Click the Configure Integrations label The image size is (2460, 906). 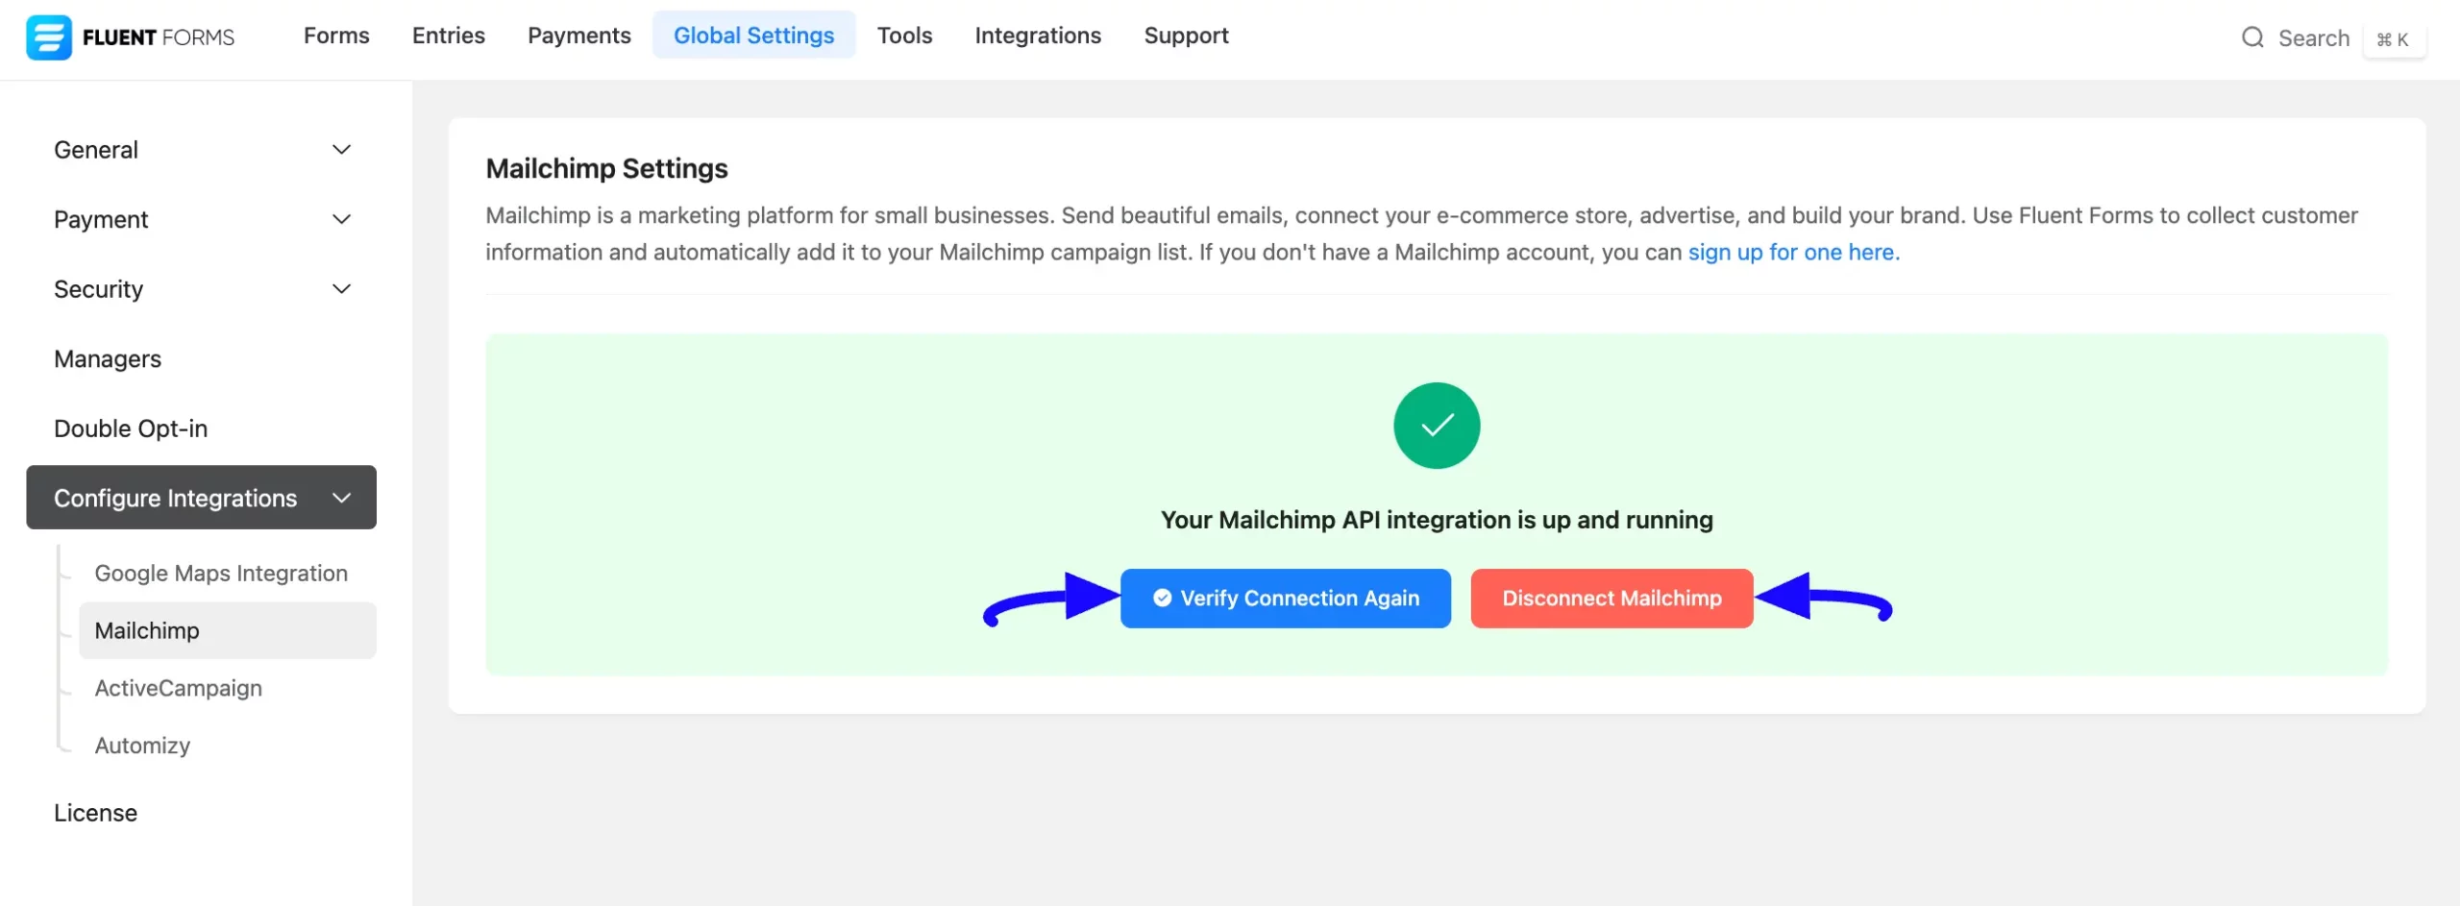pyautogui.click(x=176, y=498)
